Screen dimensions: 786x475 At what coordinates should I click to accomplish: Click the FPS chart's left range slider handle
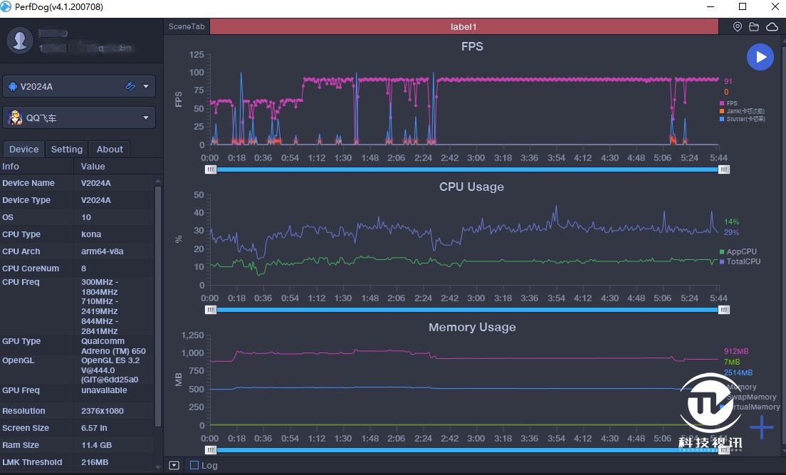pos(211,169)
